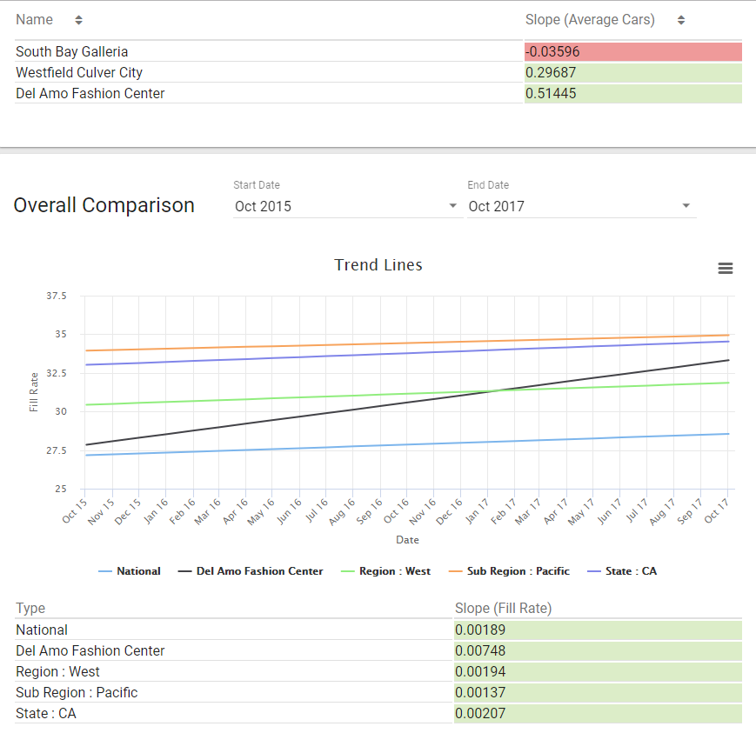Click Slope (Average Cars) column header

tap(590, 20)
